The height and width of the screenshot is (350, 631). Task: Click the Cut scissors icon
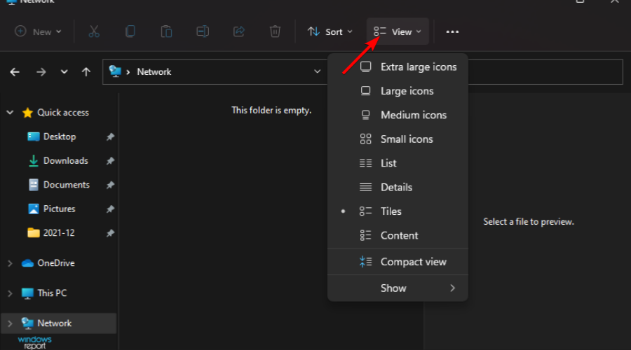coord(94,31)
